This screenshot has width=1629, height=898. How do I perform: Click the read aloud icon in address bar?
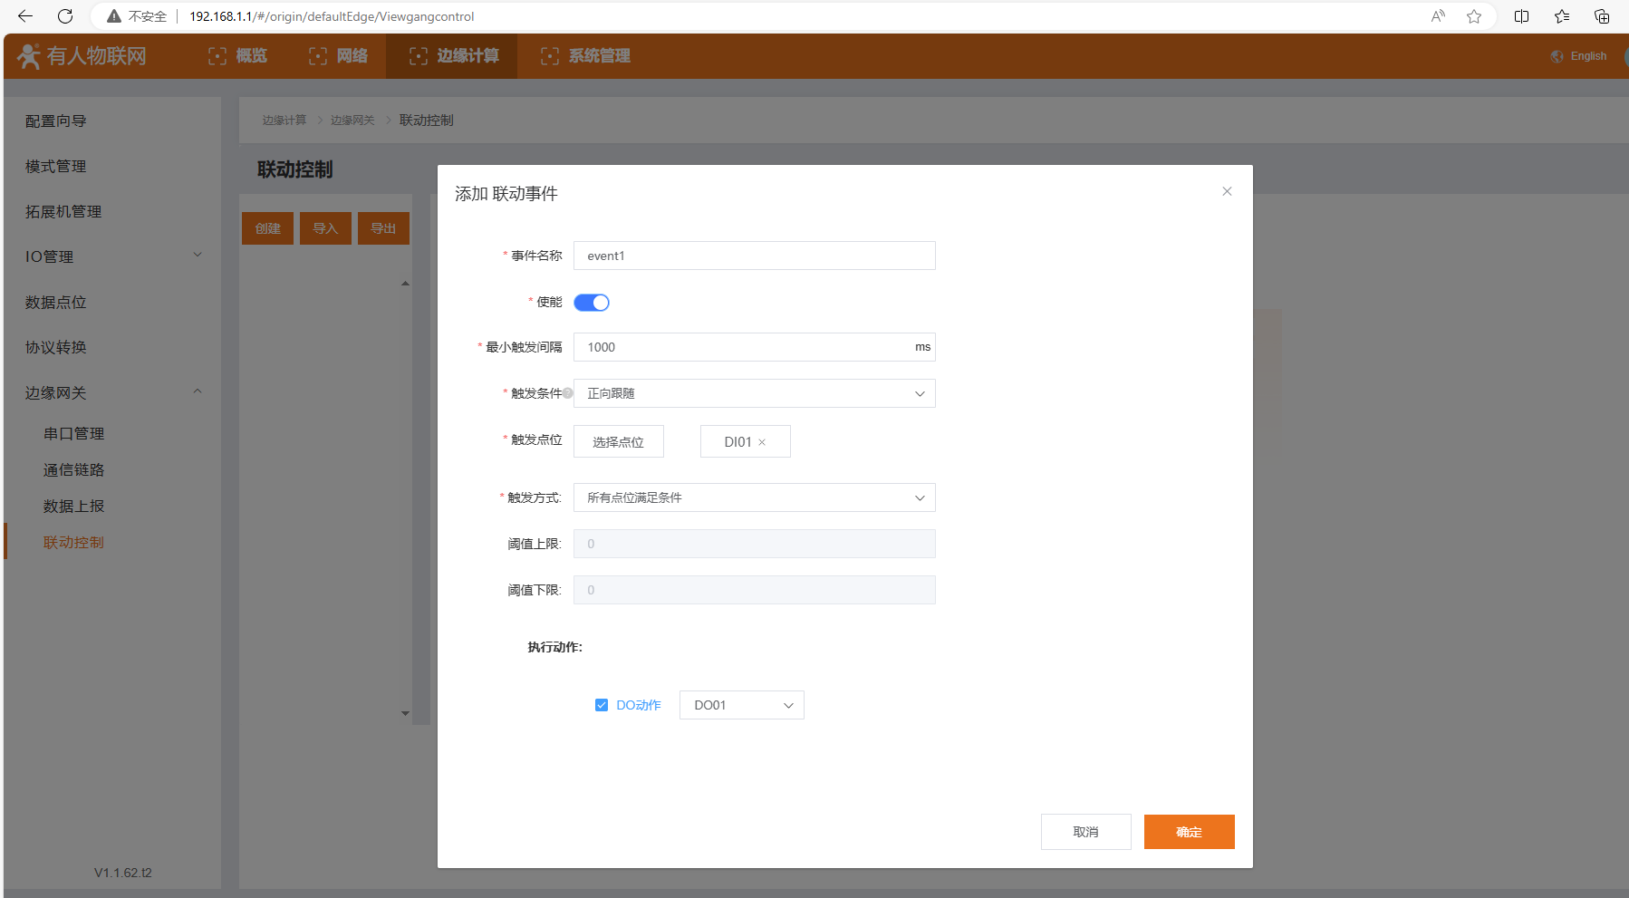[1438, 16]
